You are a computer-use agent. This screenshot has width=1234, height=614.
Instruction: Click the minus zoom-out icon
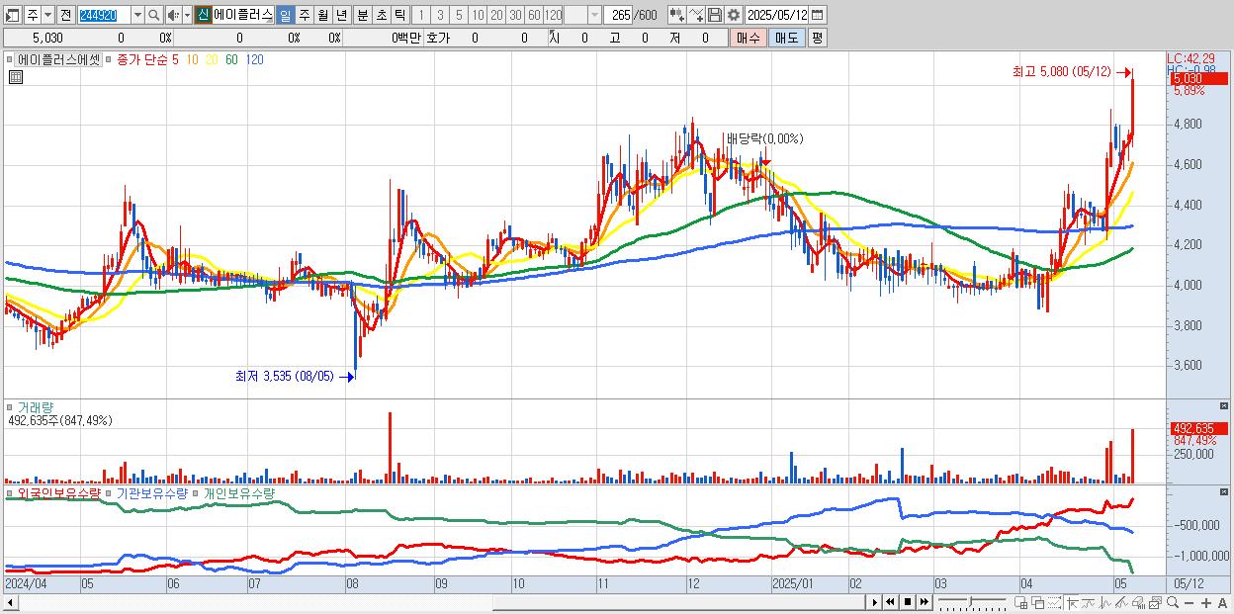(1189, 602)
